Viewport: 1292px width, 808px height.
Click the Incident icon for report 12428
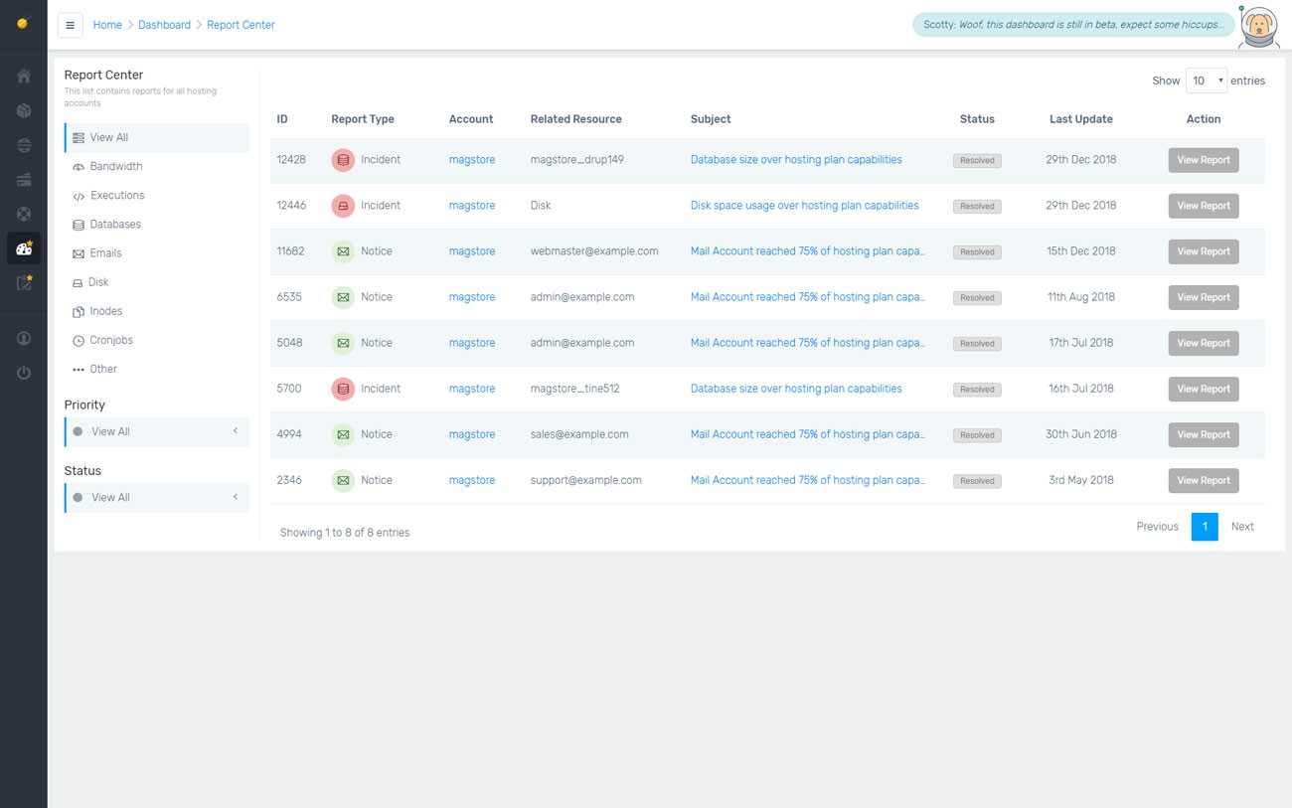[x=343, y=159]
